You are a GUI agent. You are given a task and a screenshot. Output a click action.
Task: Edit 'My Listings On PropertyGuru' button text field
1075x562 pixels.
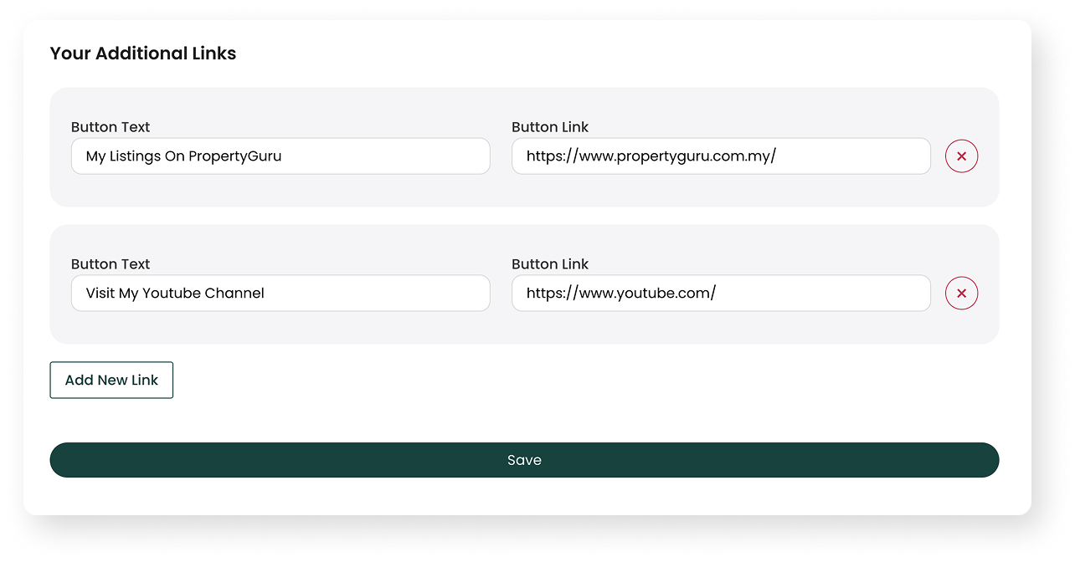click(x=280, y=156)
